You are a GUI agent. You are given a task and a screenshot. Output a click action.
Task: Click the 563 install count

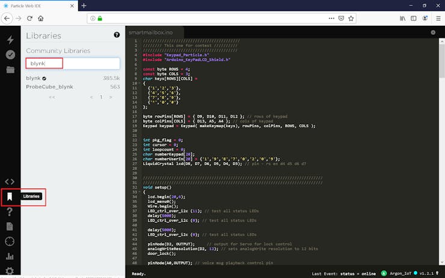(x=115, y=86)
